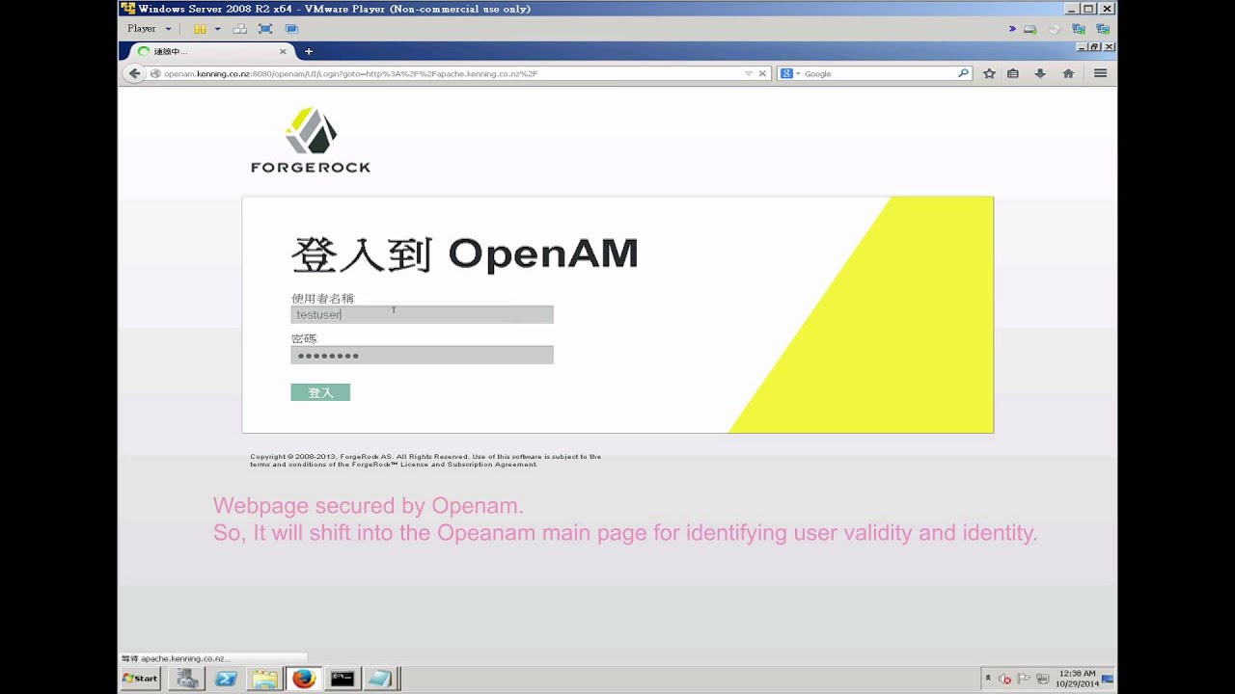
Task: Bookmark this page with star icon
Action: point(989,73)
